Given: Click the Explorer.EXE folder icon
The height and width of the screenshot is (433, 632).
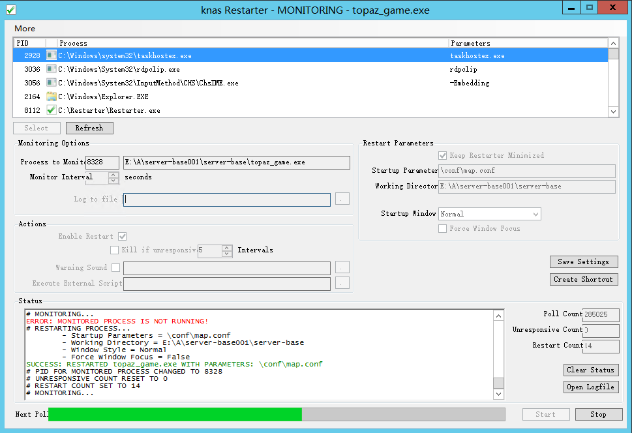Looking at the screenshot, I should (x=52, y=97).
